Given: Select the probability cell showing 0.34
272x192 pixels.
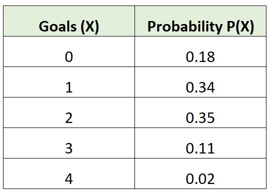Looking at the screenshot, I should [200, 82].
